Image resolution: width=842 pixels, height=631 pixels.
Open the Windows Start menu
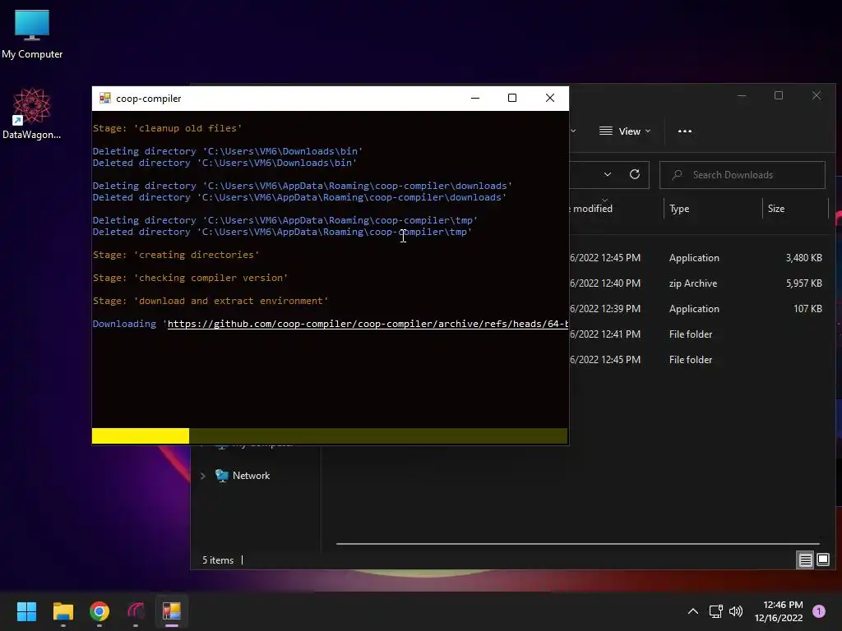(x=26, y=611)
